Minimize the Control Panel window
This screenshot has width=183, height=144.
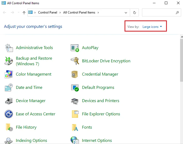point(154,3)
